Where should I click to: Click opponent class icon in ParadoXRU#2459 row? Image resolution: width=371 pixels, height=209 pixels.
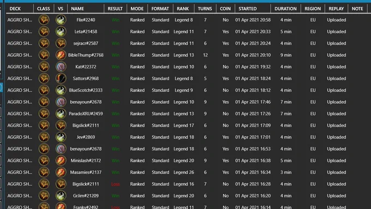pos(61,114)
